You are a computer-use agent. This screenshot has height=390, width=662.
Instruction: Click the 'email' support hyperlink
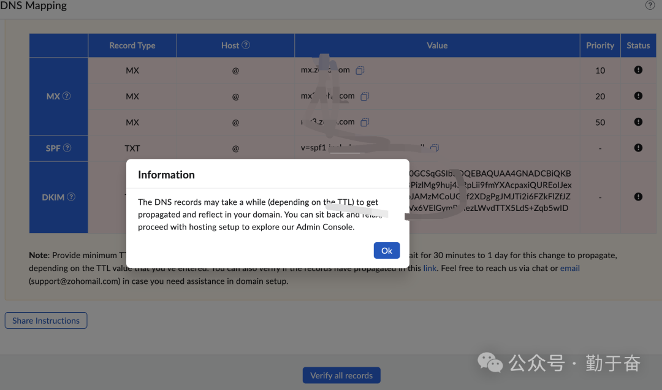[x=569, y=268]
